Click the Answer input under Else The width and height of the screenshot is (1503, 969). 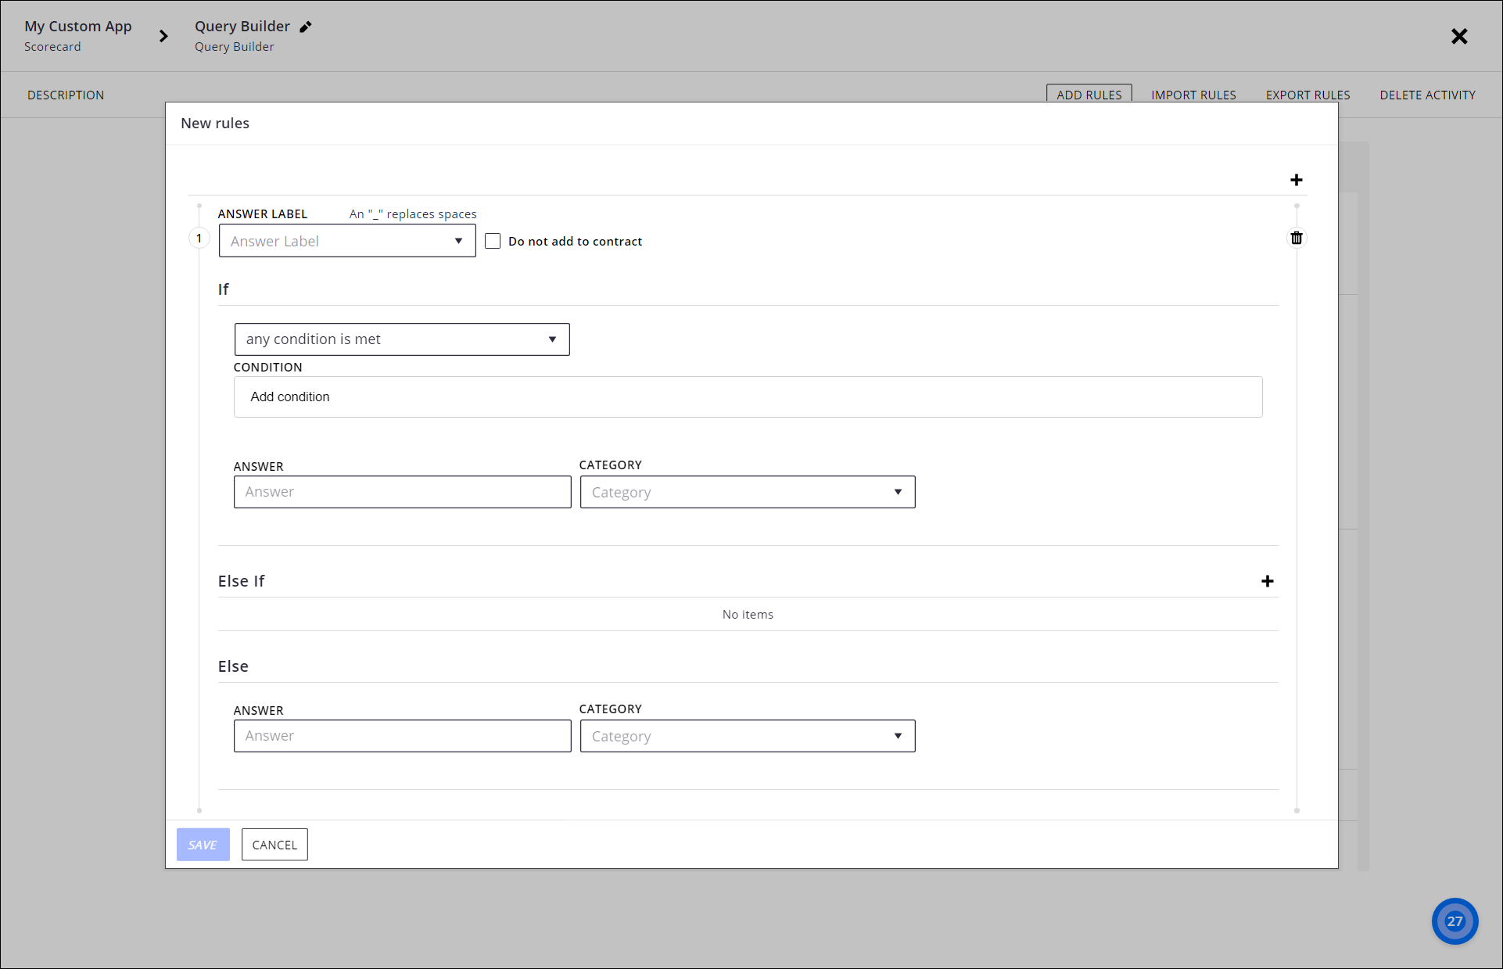[402, 736]
